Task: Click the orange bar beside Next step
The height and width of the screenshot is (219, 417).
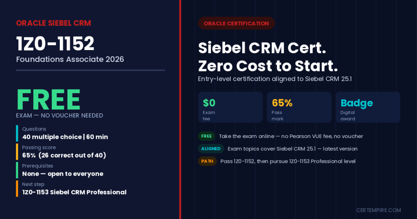Action: tap(17, 189)
